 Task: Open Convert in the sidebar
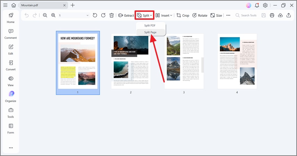point(10,66)
